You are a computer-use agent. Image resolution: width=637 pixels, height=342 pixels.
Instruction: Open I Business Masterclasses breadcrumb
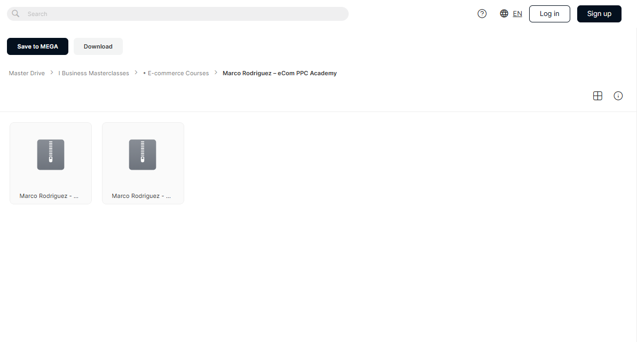[x=93, y=73]
